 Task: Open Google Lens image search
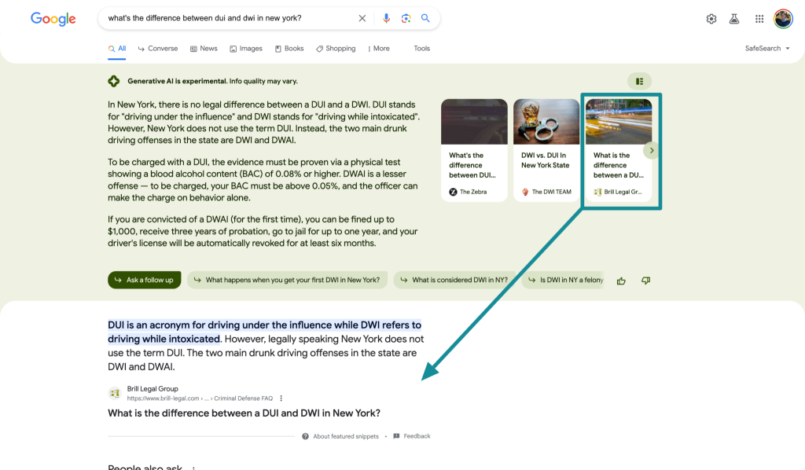pos(406,19)
